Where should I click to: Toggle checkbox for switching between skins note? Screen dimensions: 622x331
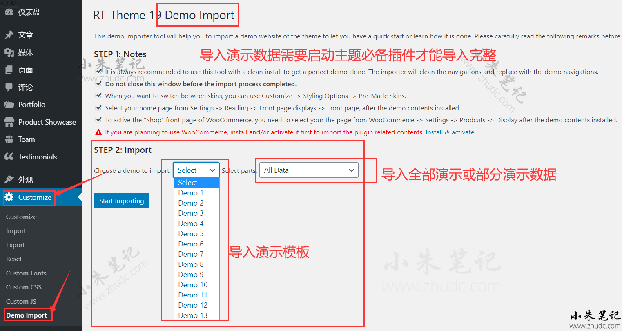click(98, 96)
